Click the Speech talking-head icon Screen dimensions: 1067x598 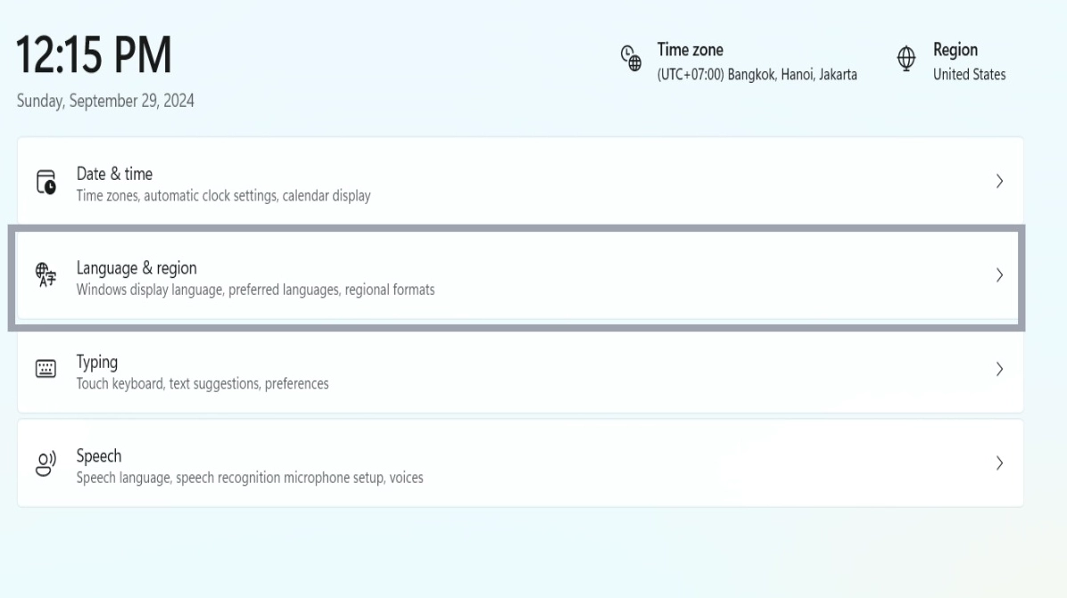click(45, 463)
